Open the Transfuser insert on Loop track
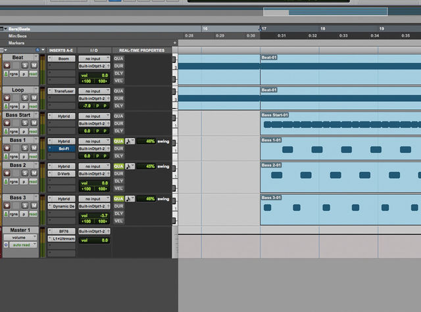 62,91
